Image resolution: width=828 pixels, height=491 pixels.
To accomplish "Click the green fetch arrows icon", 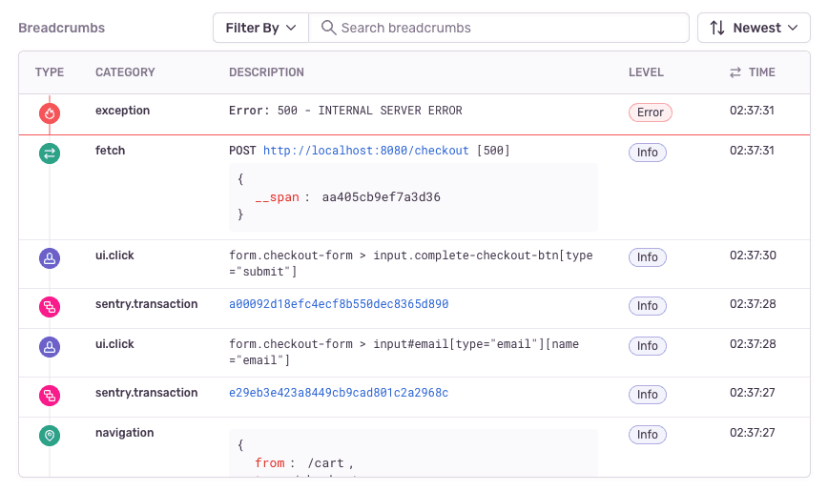I will pyautogui.click(x=51, y=154).
